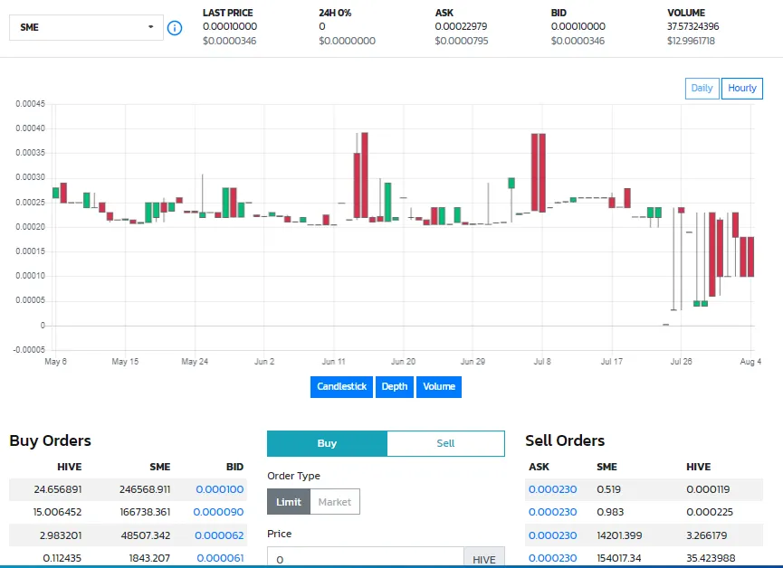Click buy order HIVE value 2.983201
This screenshot has height=568, width=783.
61,535
